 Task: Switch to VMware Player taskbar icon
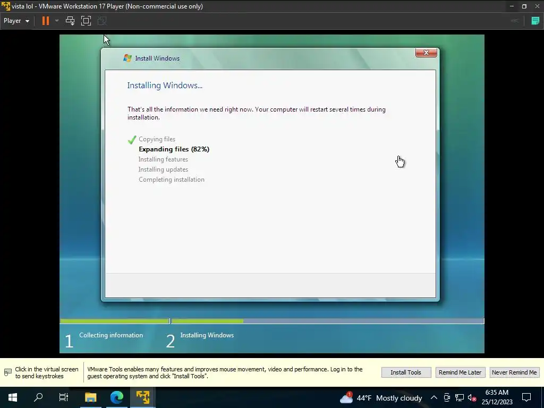(x=142, y=397)
